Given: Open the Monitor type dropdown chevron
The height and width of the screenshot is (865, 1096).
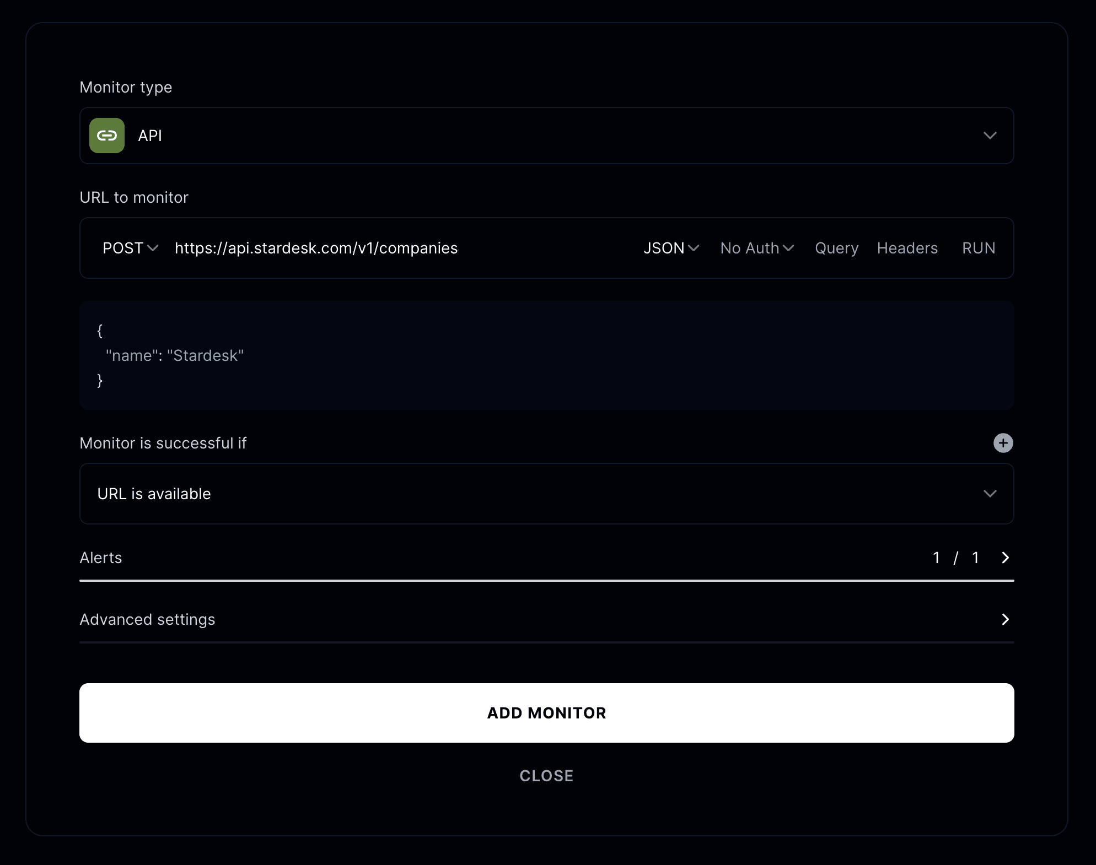Looking at the screenshot, I should coord(990,136).
